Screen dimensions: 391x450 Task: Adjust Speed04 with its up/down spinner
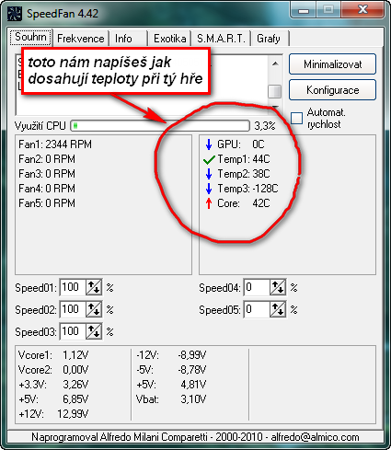click(x=278, y=287)
